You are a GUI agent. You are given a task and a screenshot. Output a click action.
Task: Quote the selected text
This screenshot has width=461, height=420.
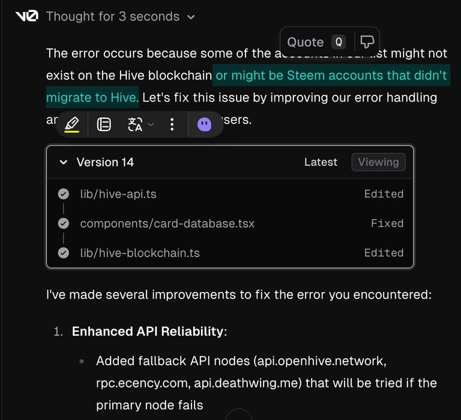click(x=306, y=42)
